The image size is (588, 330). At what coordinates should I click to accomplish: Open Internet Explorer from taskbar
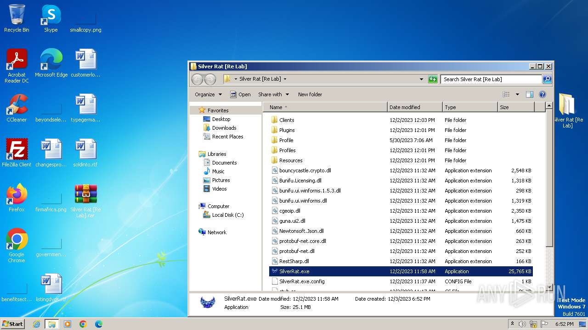[36, 324]
